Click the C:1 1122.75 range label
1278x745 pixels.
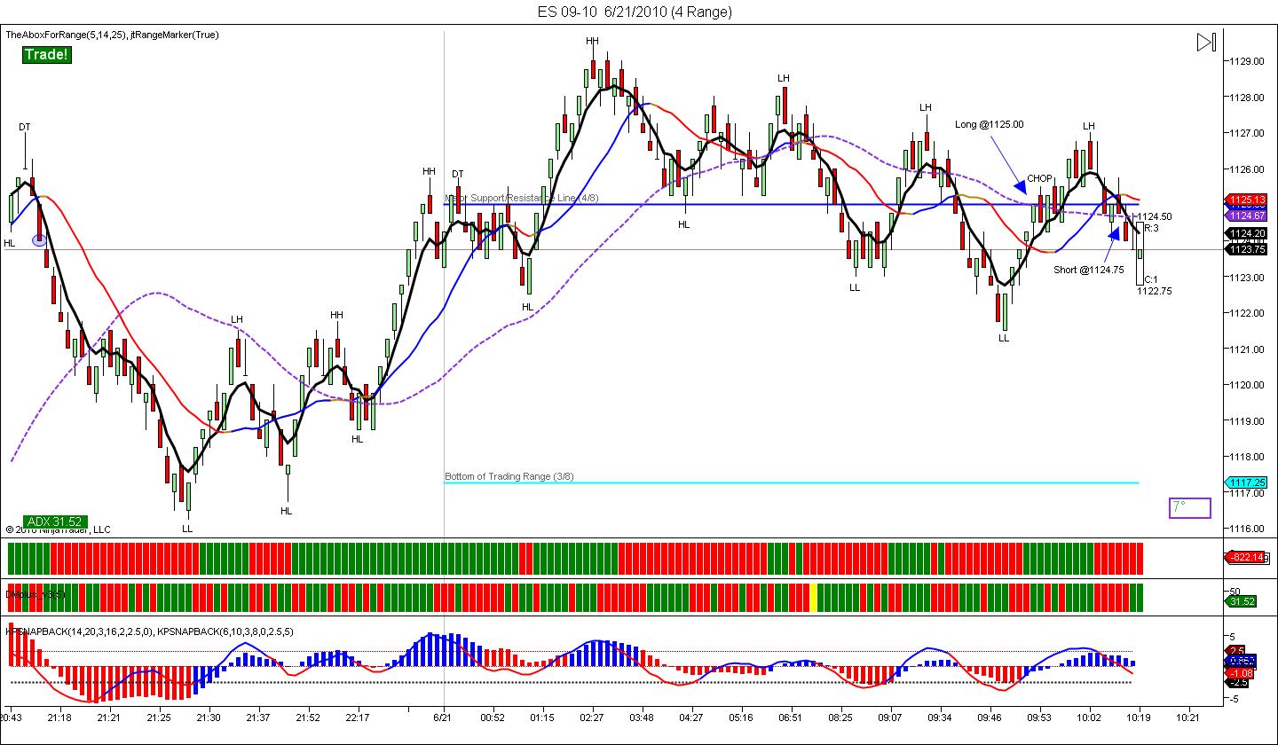[1155, 285]
